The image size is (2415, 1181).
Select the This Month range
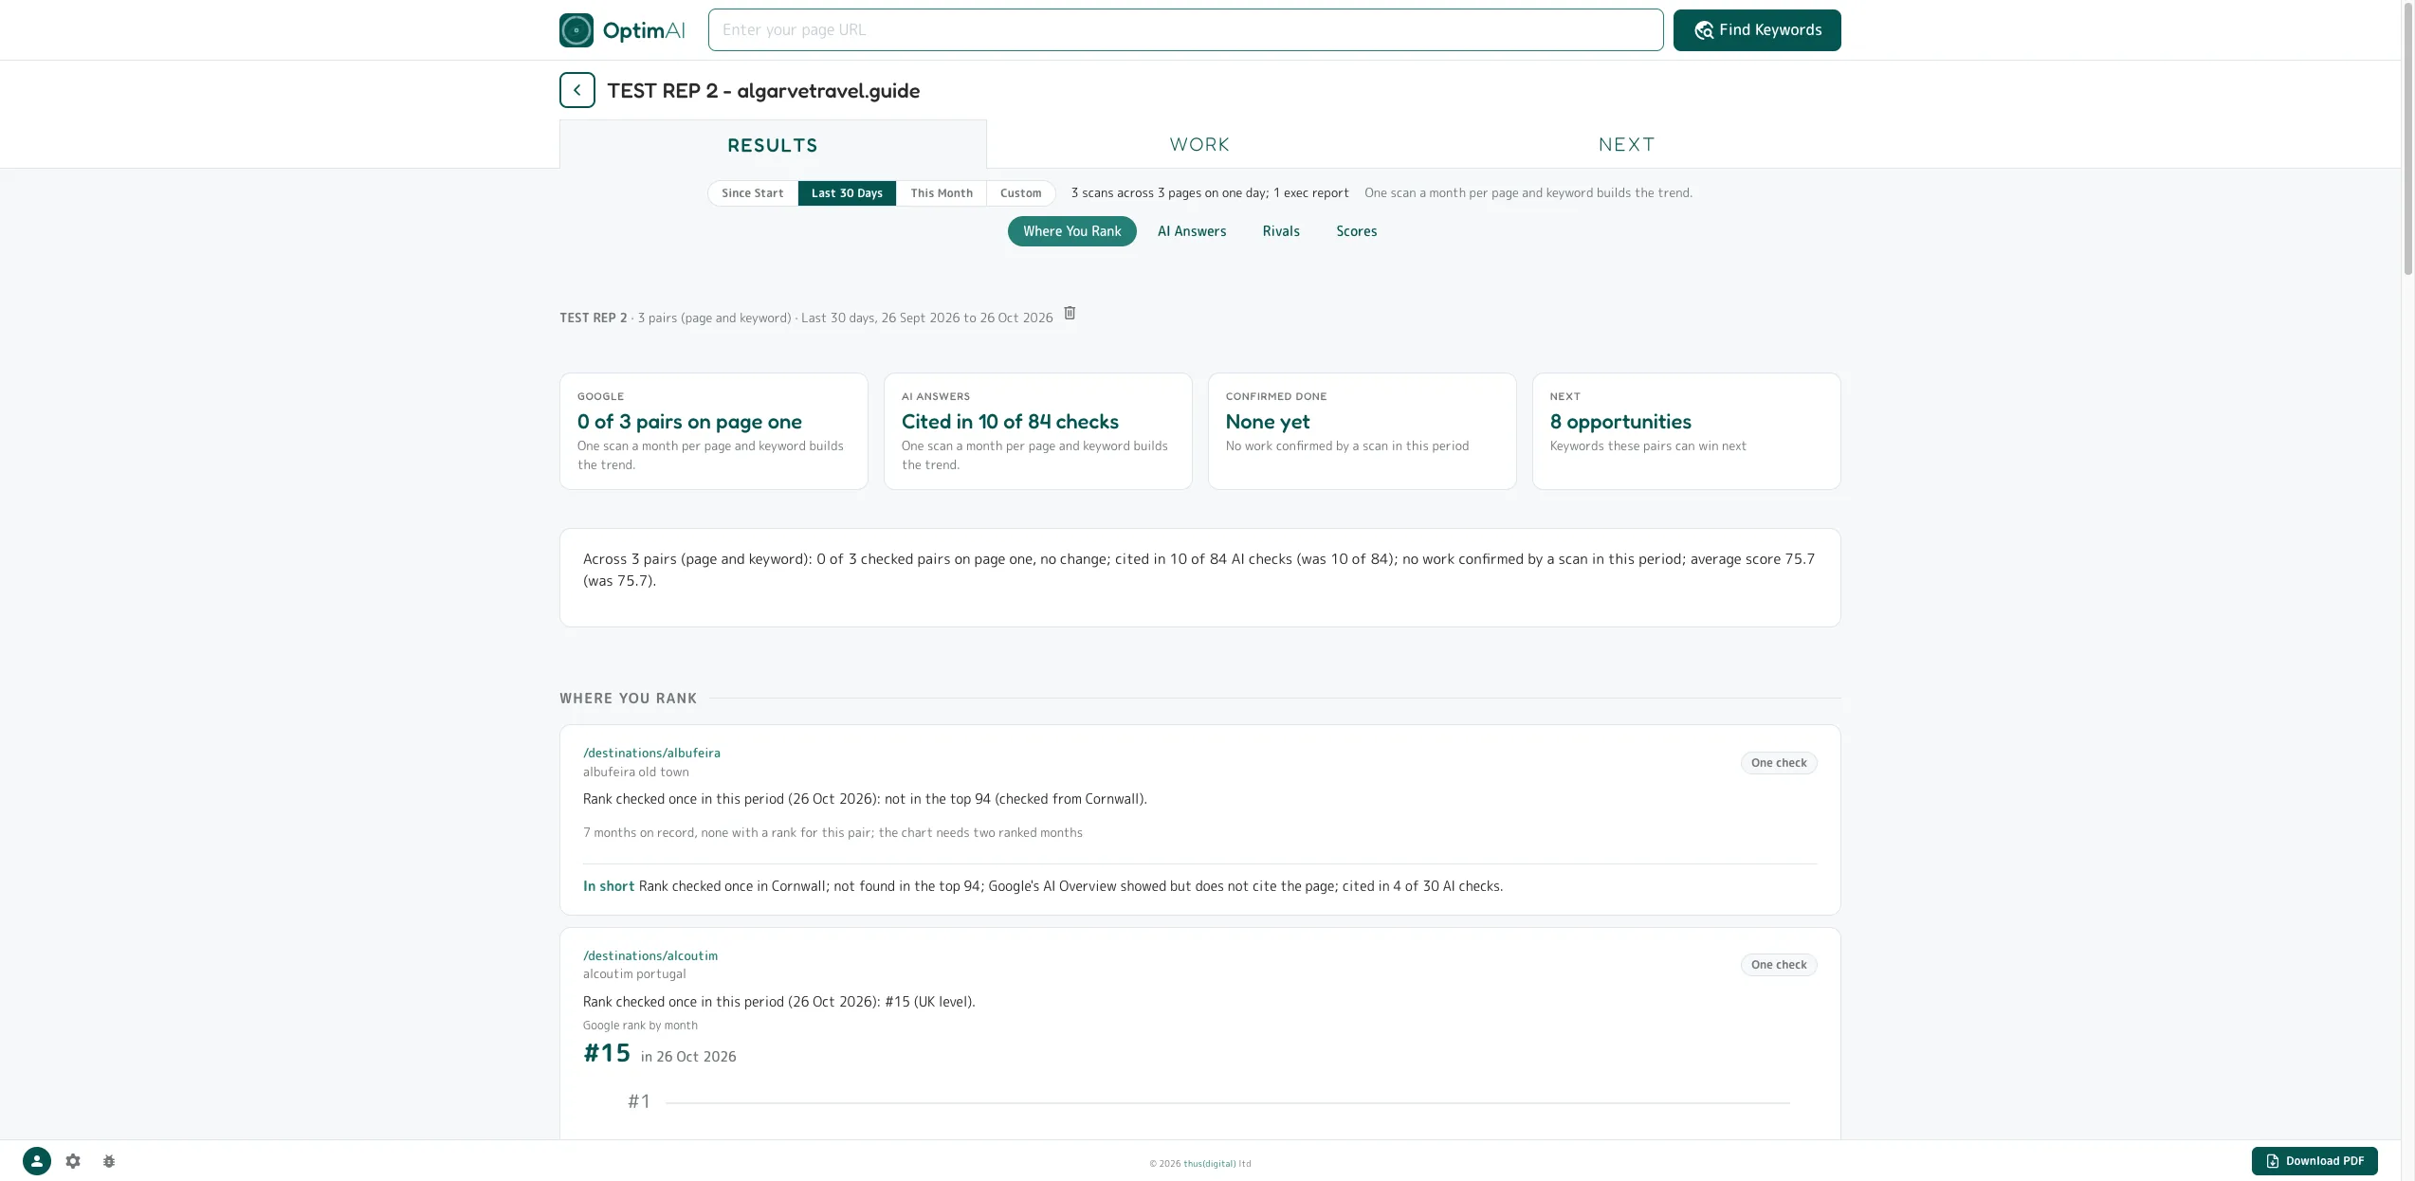point(942,193)
